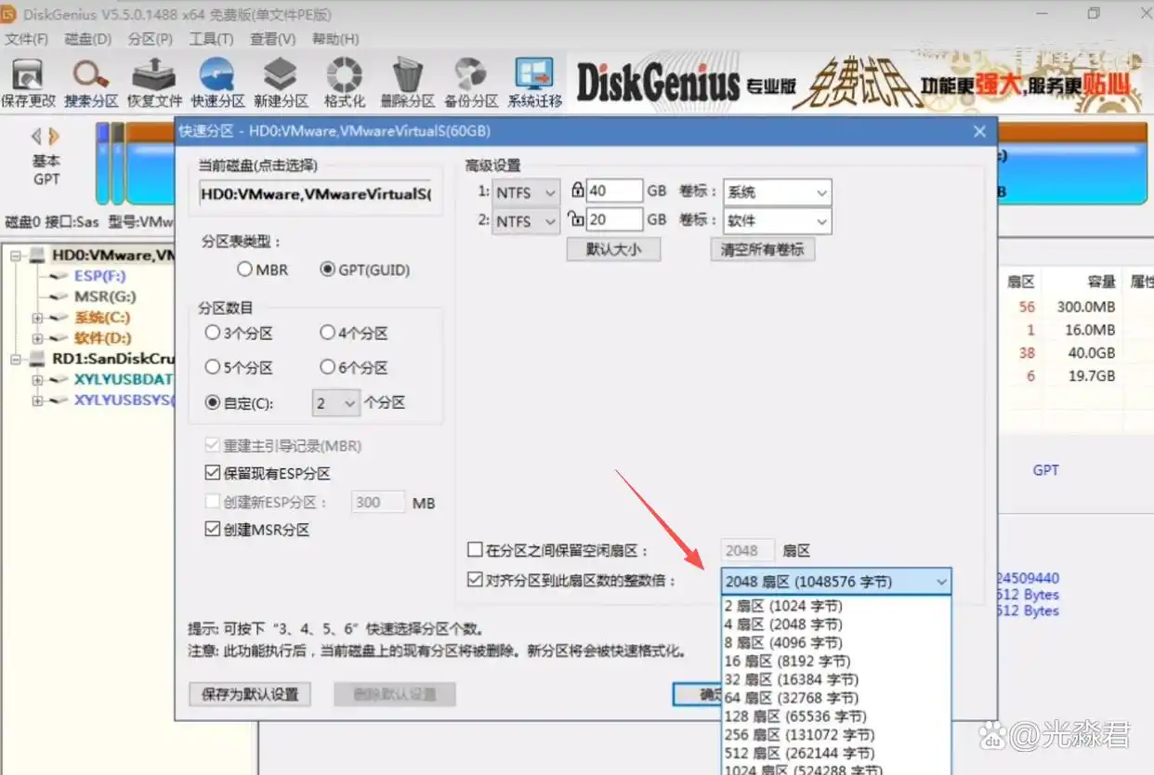Click the current disk HD0:VMware selection field
The image size is (1154, 775).
[314, 194]
